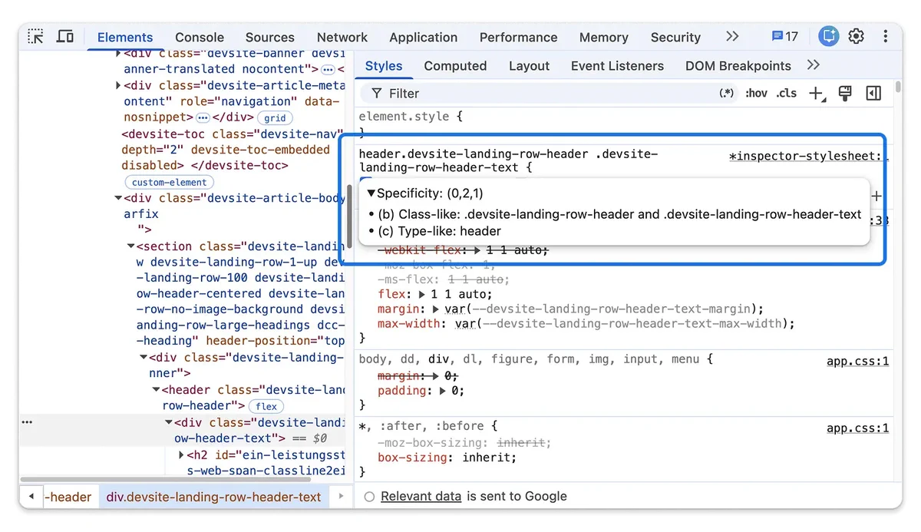The image size is (921, 532).
Task: Open the Security tab
Action: tap(675, 37)
